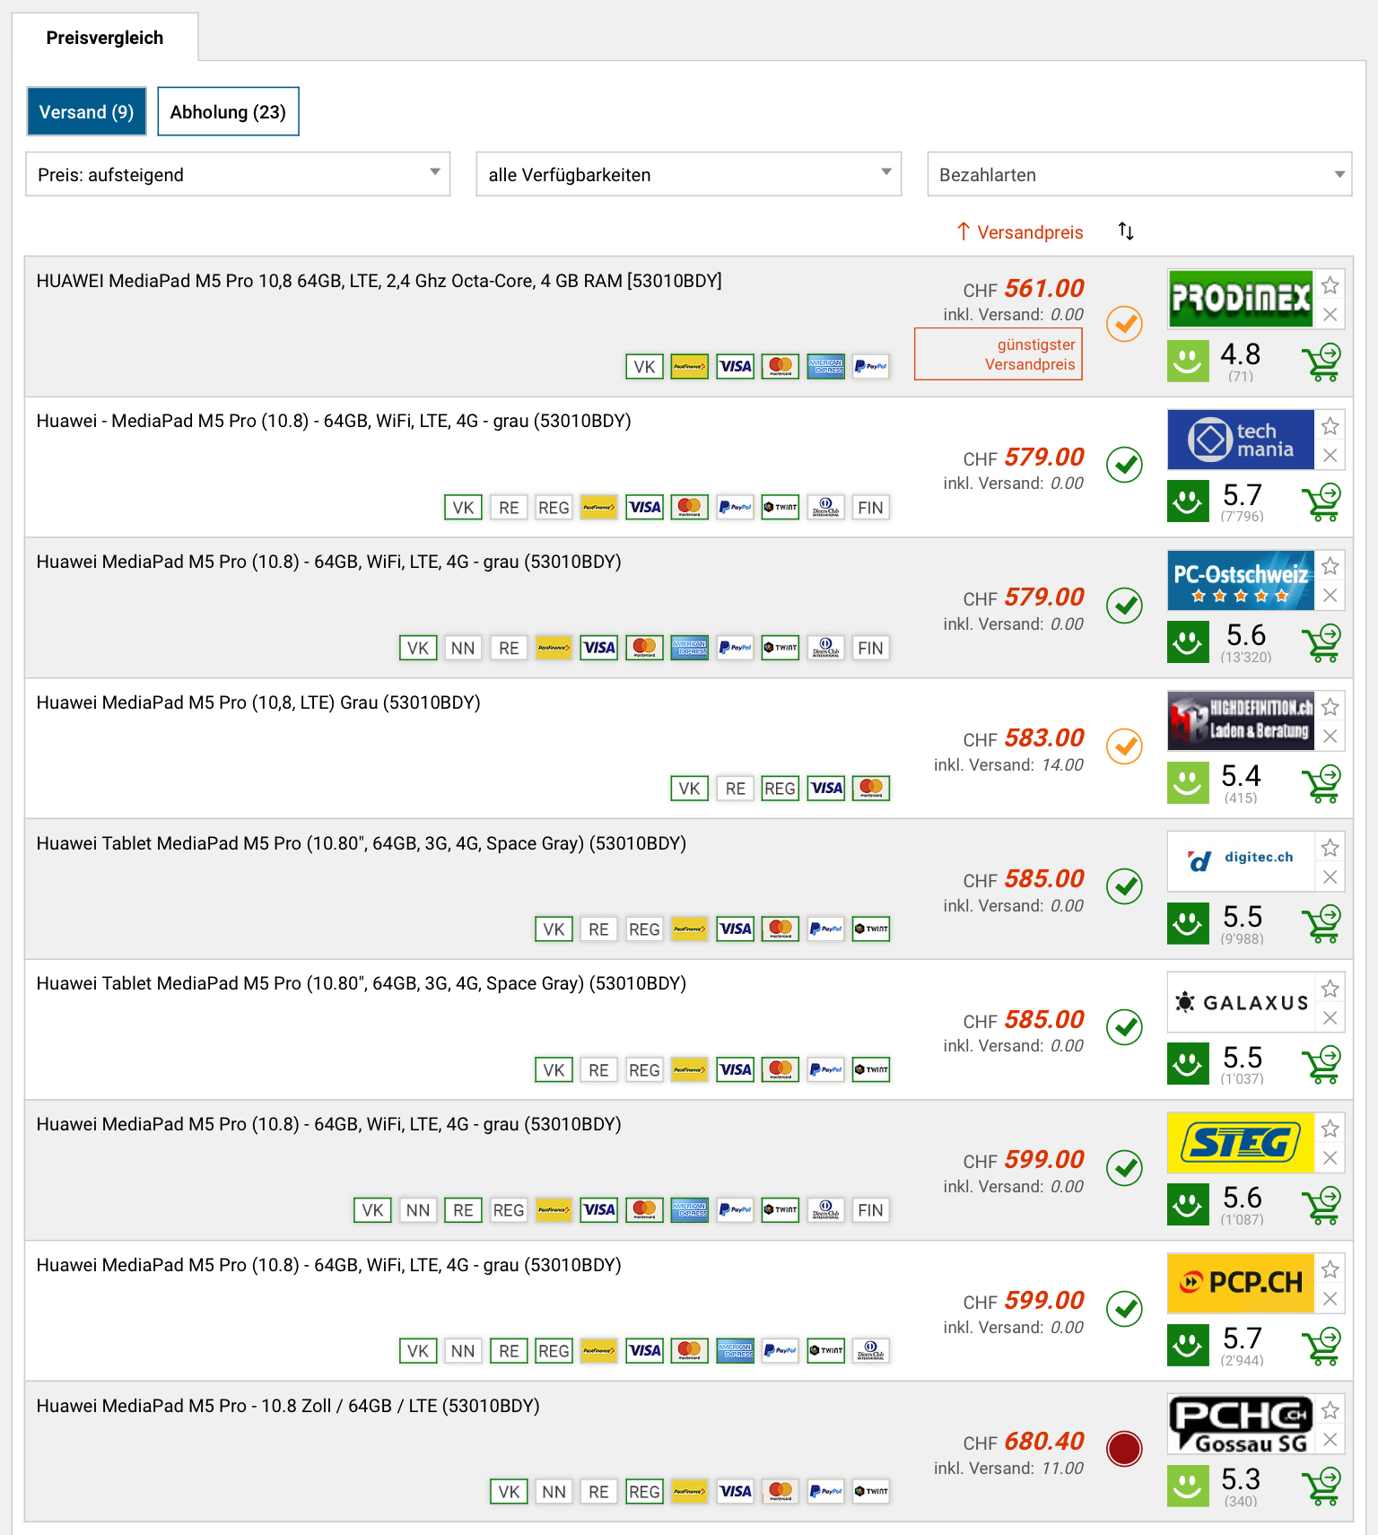The width and height of the screenshot is (1378, 1535).
Task: Favorite the Highdefinition.ch shop with star
Action: tap(1330, 707)
